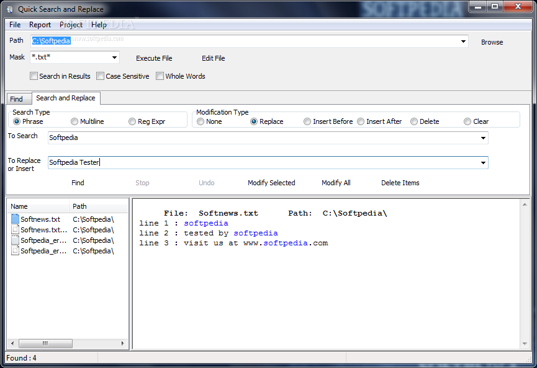
Task: Click right arrow of file list scrollbar
Action: (x=122, y=343)
